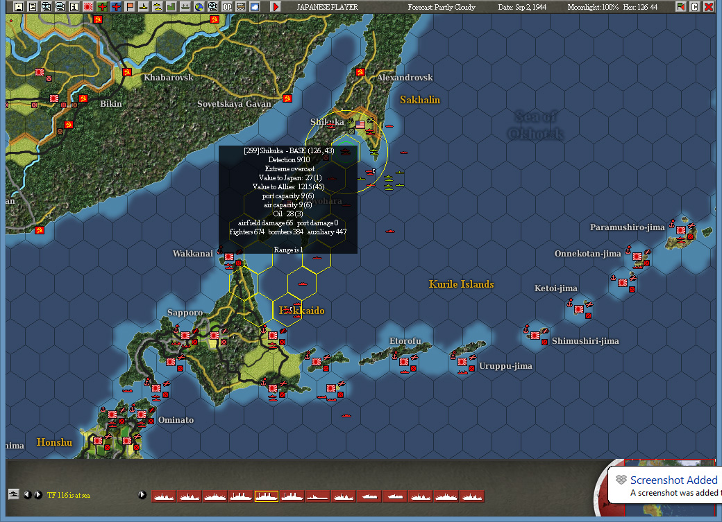Image resolution: width=722 pixels, height=522 pixels.
Task: Select the Wakkanai Japanese base icon
Action: 229,256
